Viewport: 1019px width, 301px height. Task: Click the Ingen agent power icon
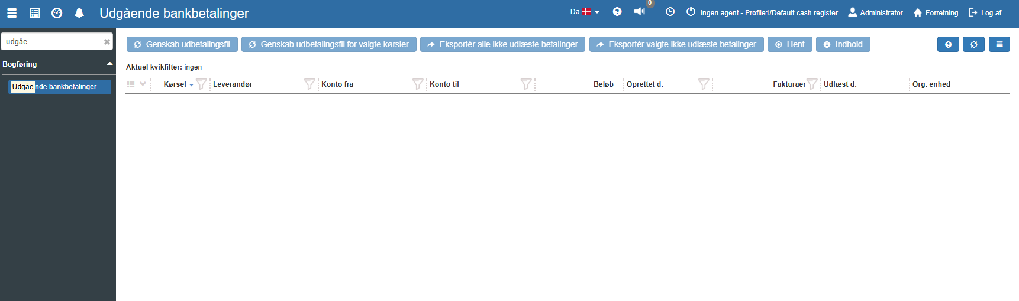pos(691,12)
